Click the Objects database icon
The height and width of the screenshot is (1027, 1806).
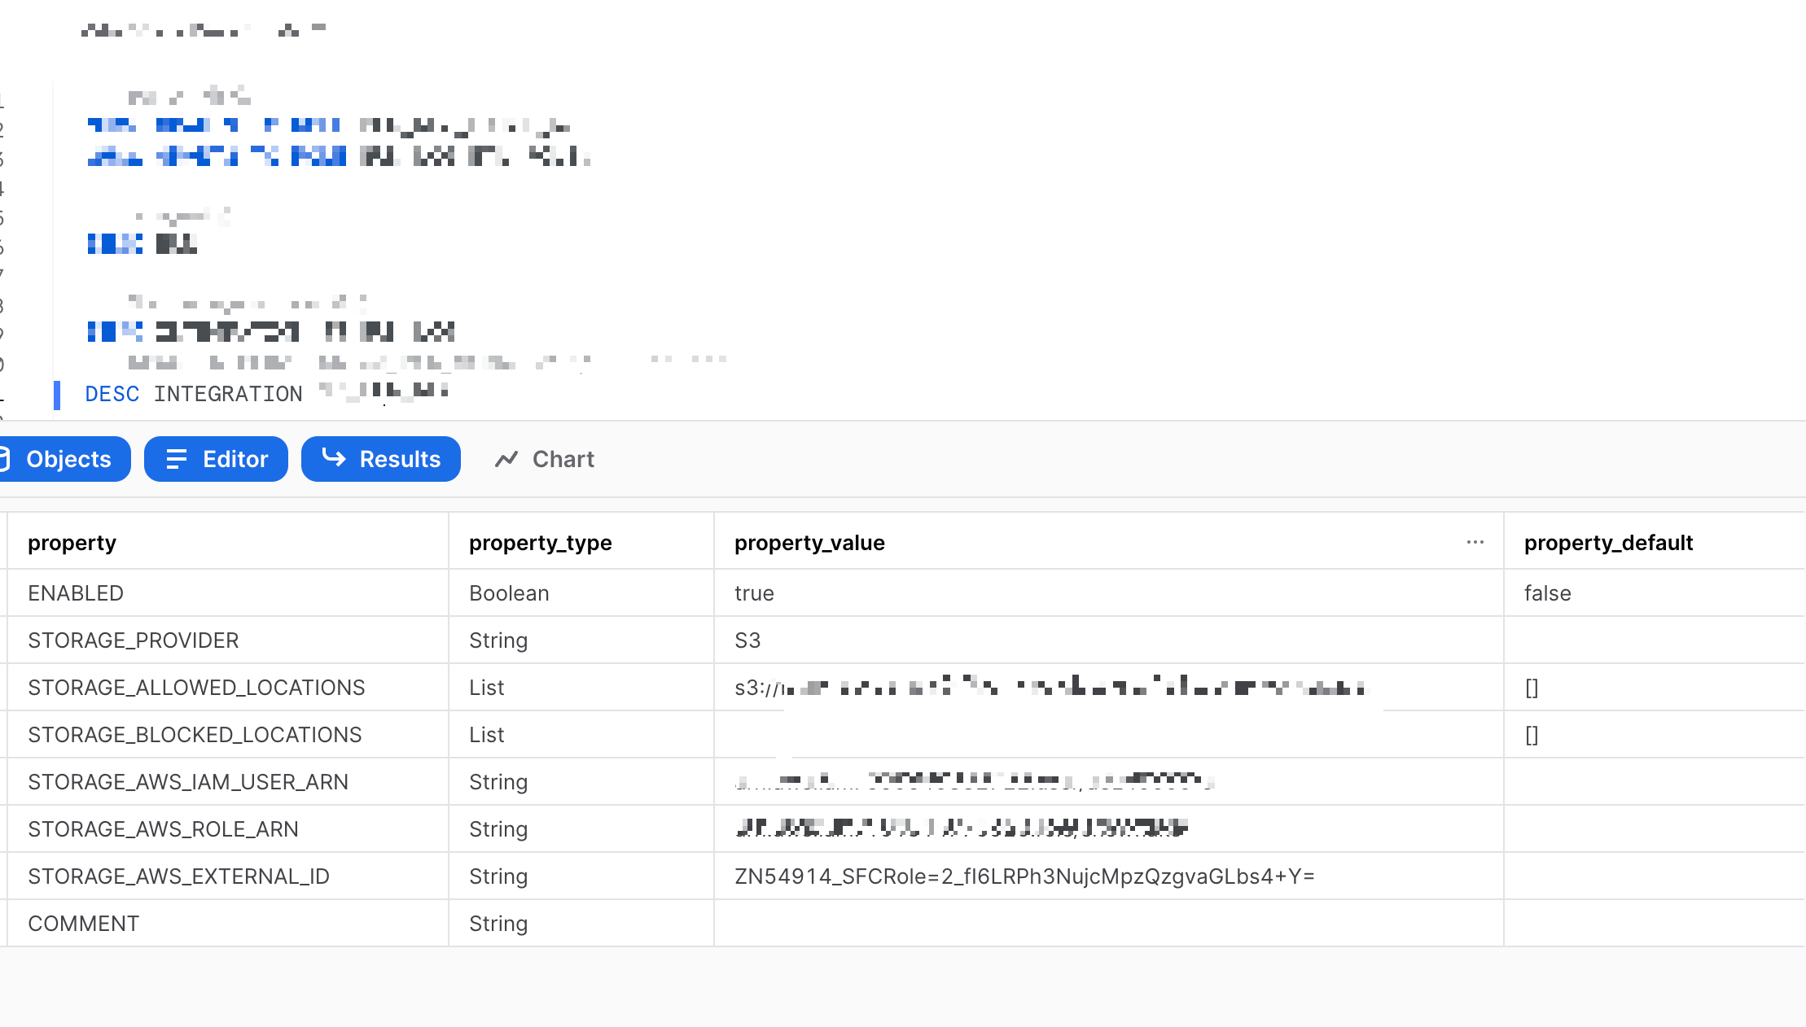(4, 459)
